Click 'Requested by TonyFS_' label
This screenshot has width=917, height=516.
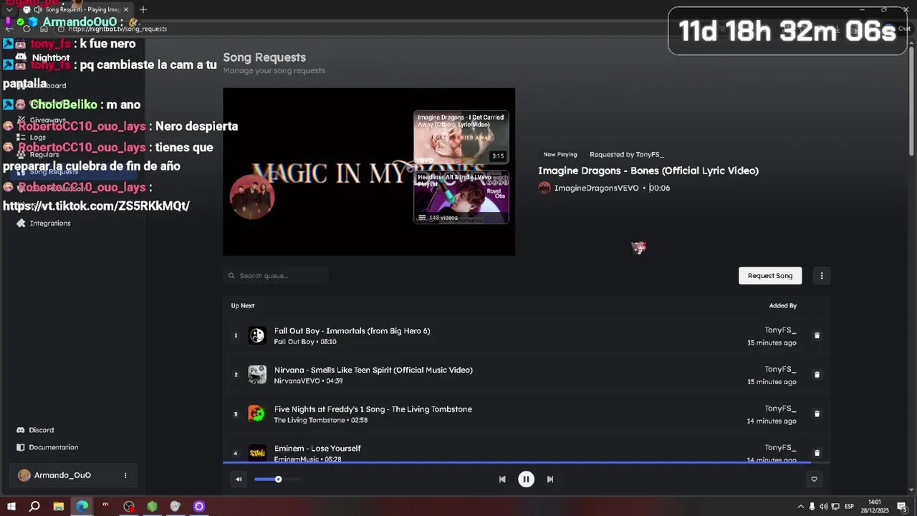coord(626,154)
